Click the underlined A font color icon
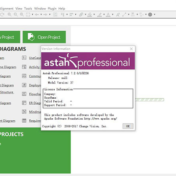The height and width of the screenshot is (176, 176). pos(108,15)
